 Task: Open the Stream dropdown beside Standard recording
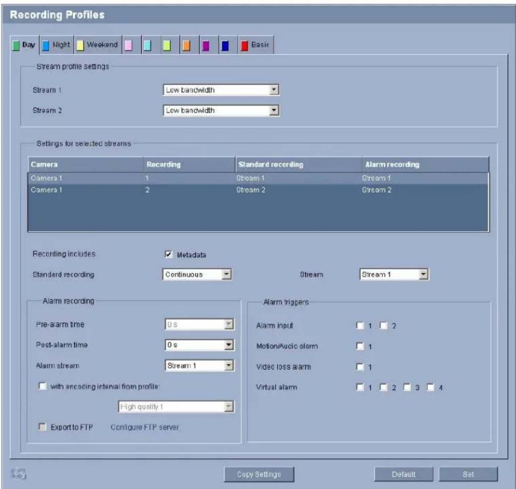tap(394, 274)
